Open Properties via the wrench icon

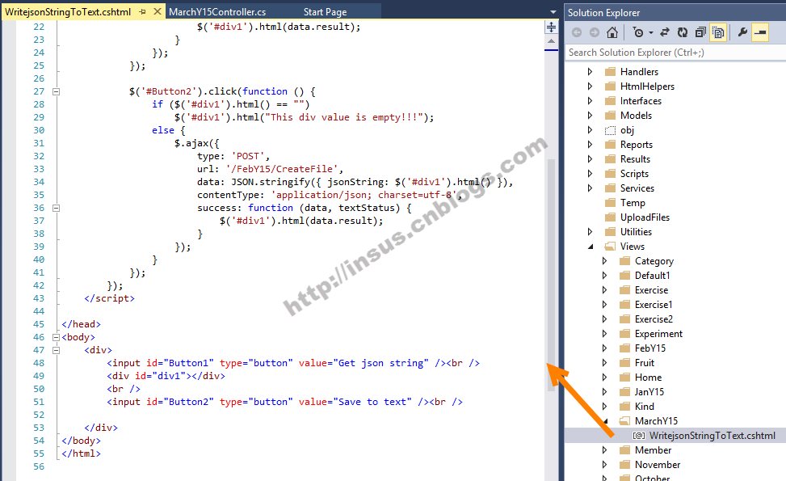(742, 32)
